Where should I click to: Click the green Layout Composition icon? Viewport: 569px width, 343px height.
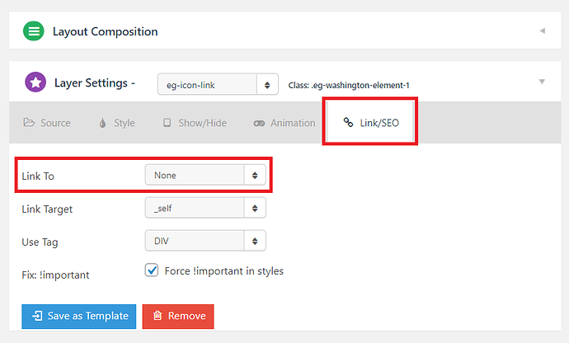click(x=33, y=31)
